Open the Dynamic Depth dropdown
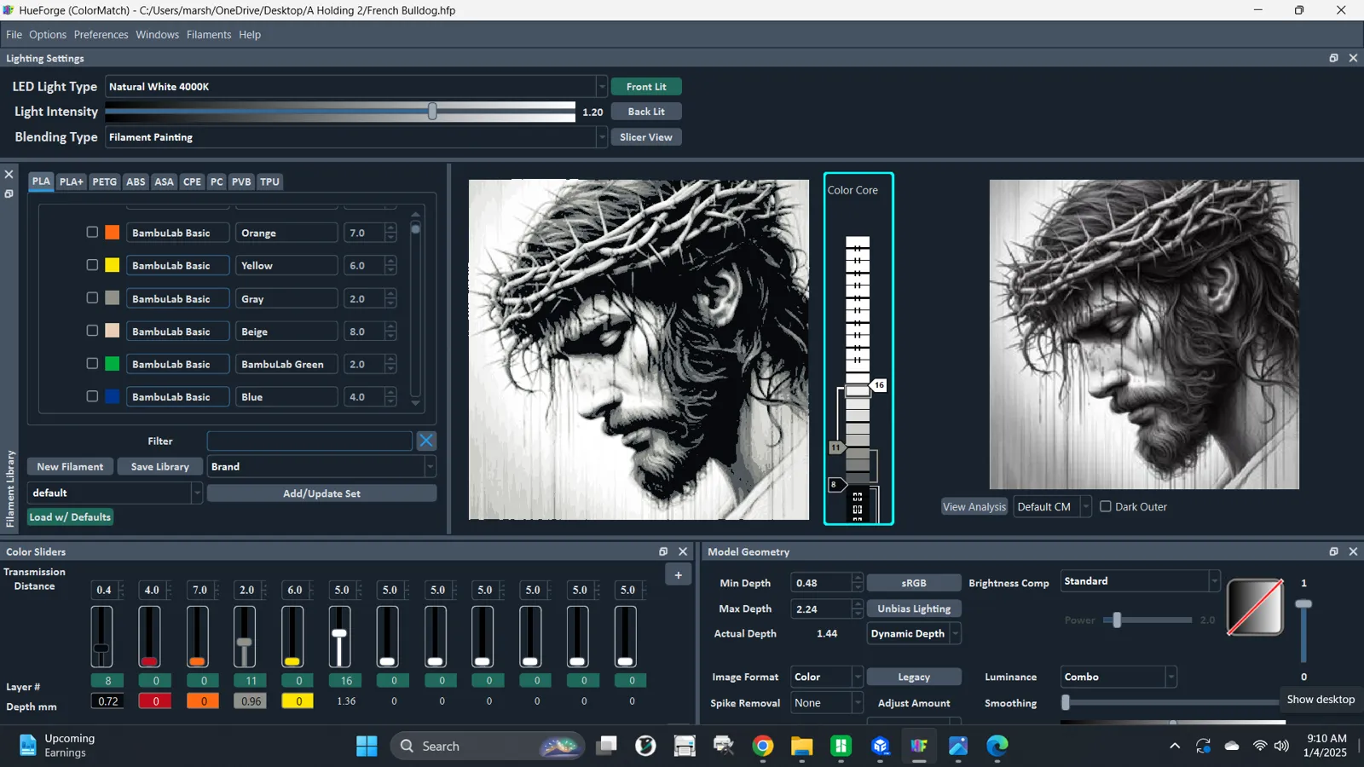 [914, 633]
